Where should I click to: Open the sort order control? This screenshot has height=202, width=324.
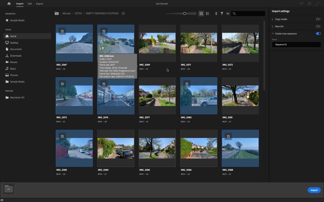(x=216, y=13)
